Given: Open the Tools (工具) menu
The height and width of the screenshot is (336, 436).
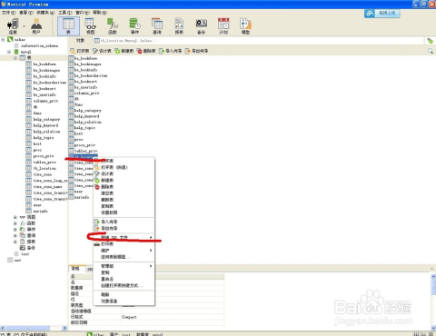Looking at the screenshot, I should point(65,13).
